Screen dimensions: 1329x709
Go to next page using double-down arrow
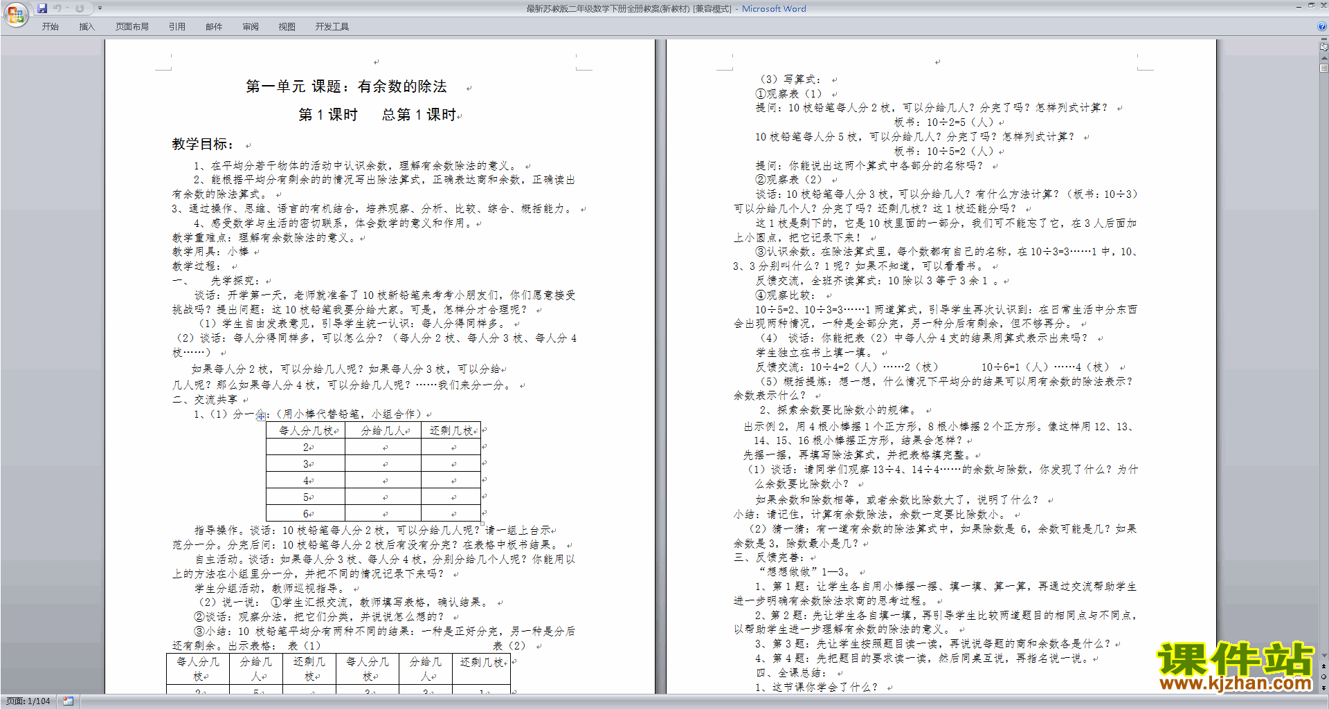(1323, 688)
